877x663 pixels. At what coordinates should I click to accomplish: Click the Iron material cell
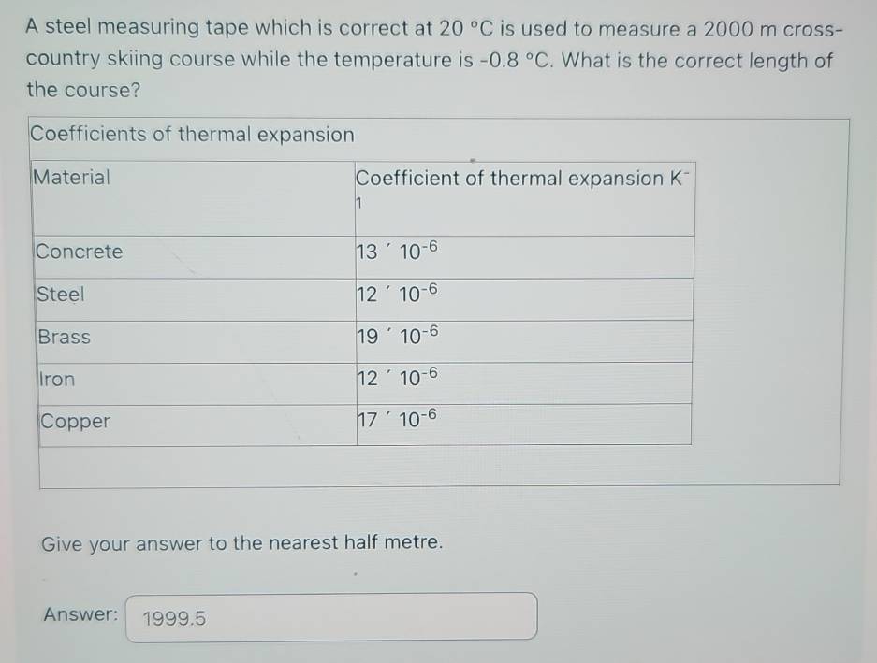[54, 379]
